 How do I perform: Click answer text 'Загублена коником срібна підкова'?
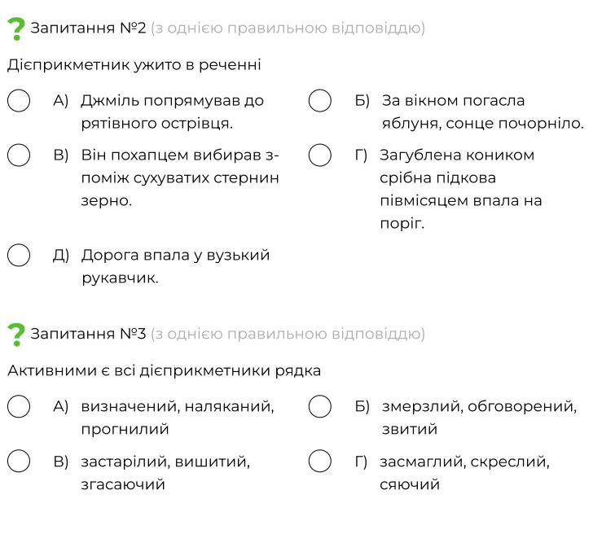(x=457, y=167)
